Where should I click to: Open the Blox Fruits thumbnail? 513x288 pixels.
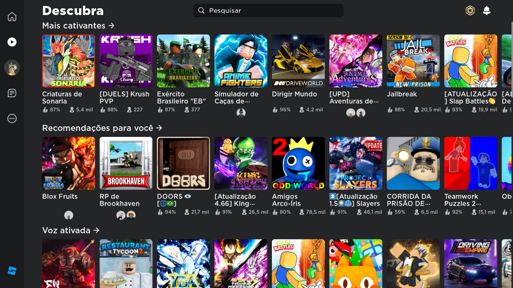click(68, 163)
